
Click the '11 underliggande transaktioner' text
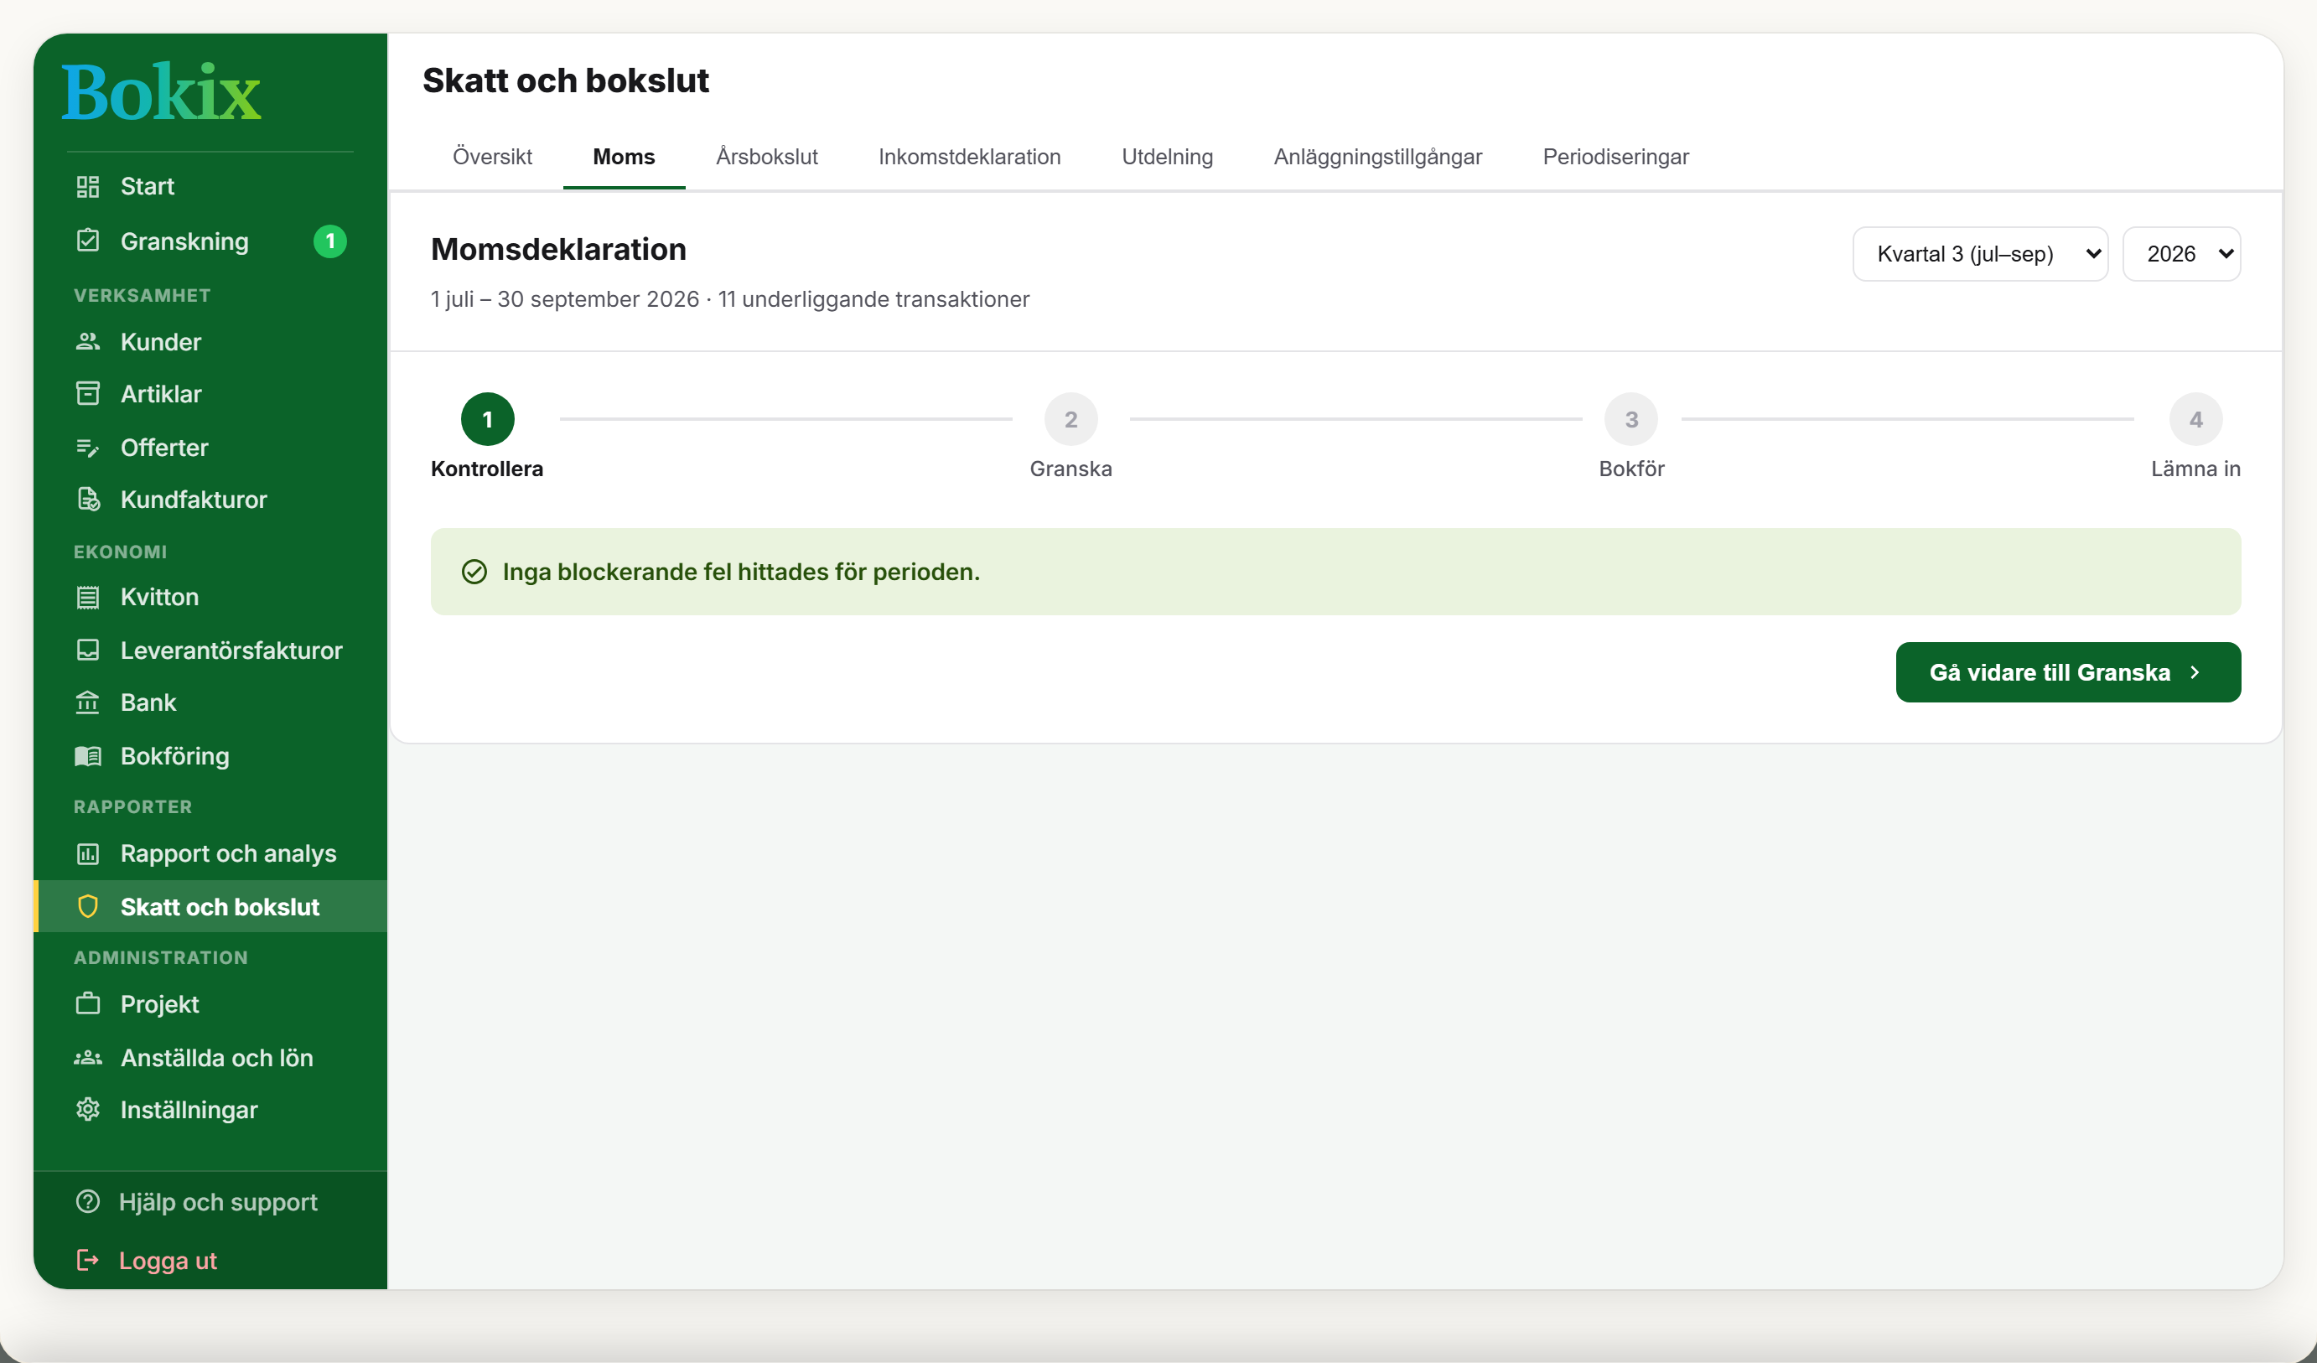pos(873,299)
